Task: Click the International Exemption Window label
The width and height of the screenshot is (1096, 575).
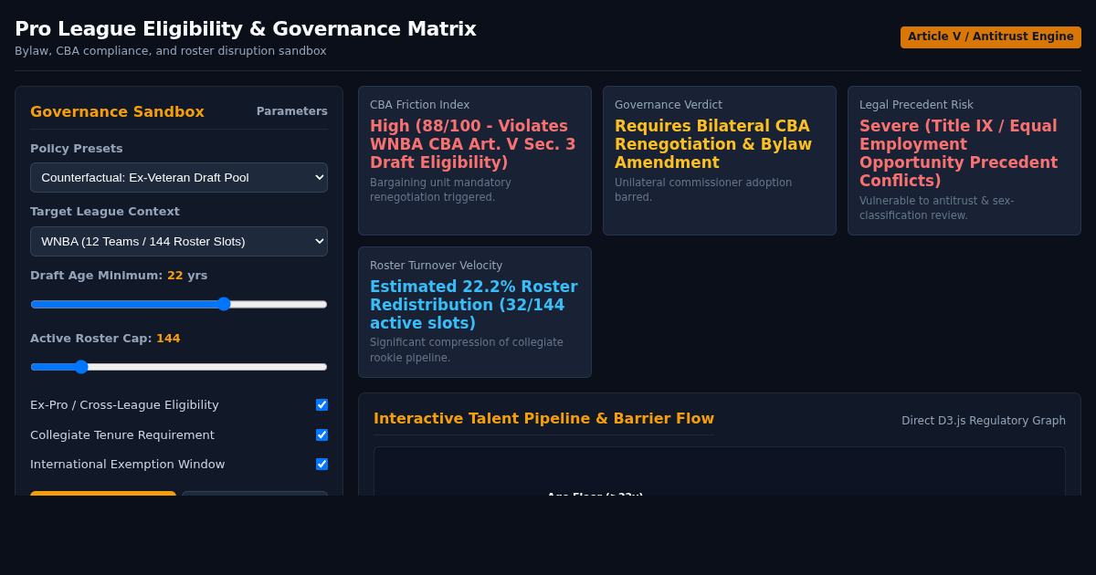Action: coord(128,464)
